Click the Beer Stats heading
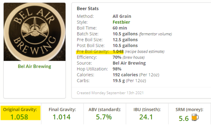211x126 pixels. [88, 8]
